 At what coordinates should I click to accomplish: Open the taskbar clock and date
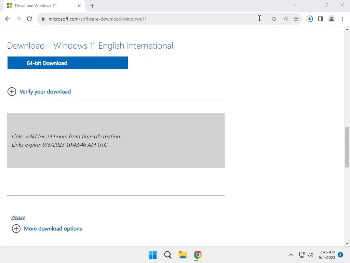click(327, 255)
